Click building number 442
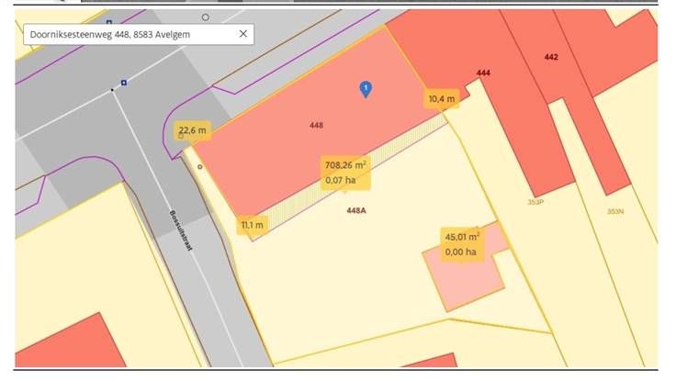Screen dimensions: 676x381 (x=551, y=57)
